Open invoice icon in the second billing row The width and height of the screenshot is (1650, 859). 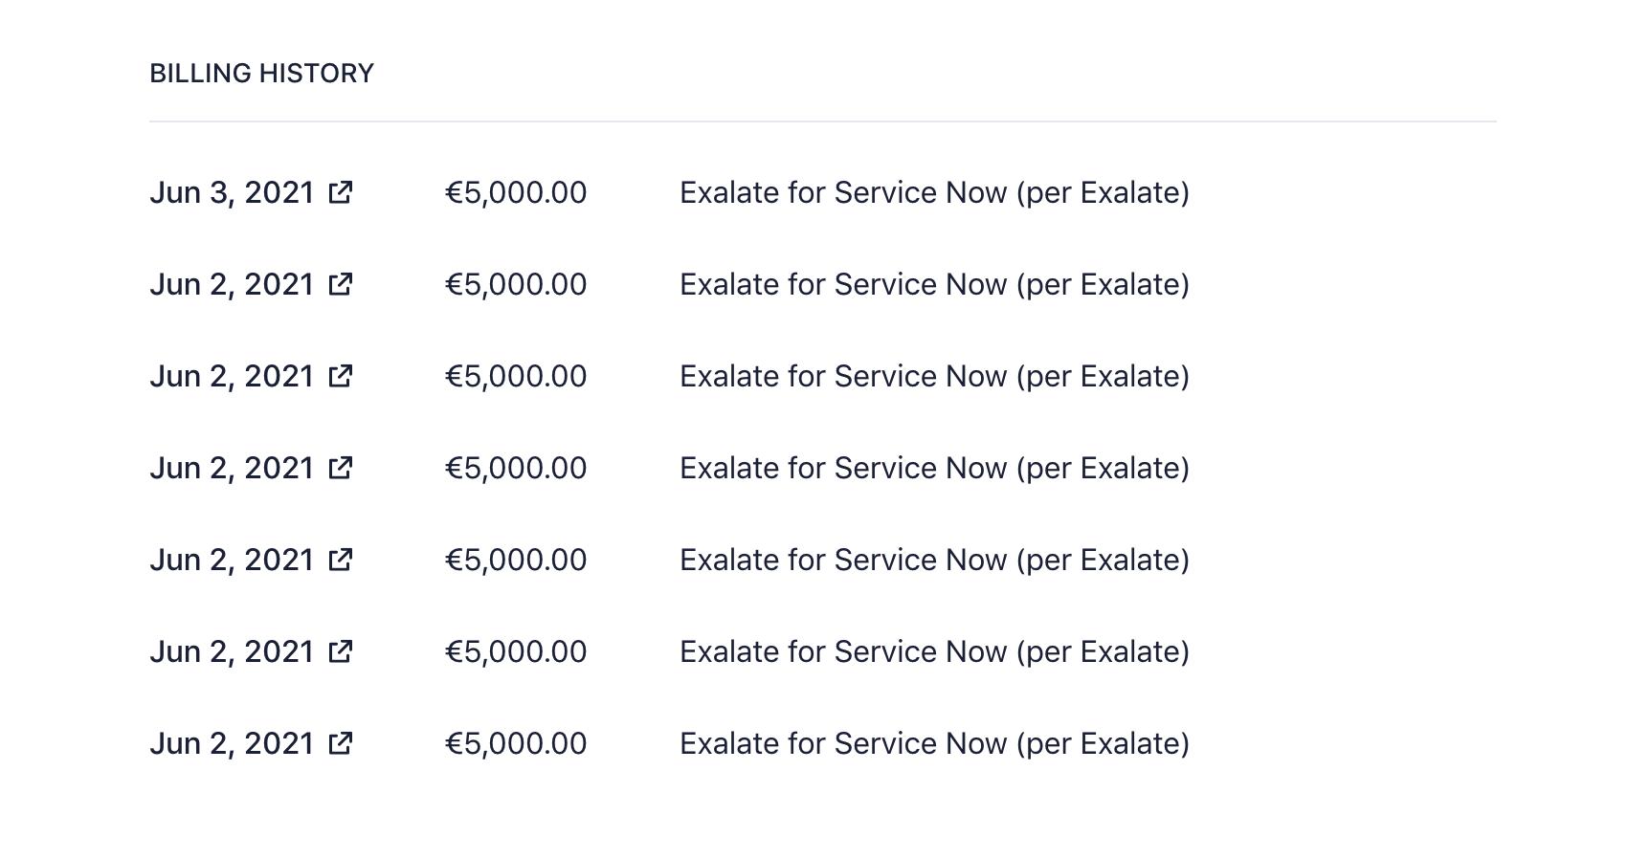tap(341, 284)
